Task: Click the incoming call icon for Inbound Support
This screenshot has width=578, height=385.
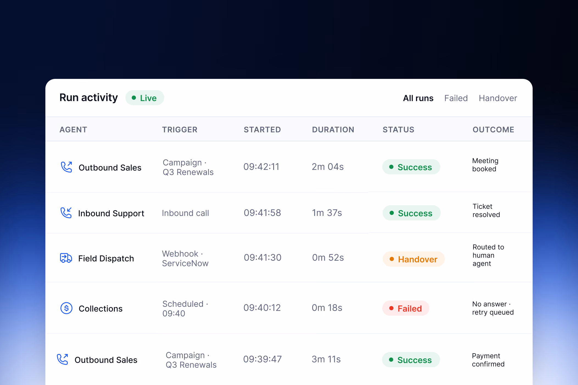Action: (66, 213)
